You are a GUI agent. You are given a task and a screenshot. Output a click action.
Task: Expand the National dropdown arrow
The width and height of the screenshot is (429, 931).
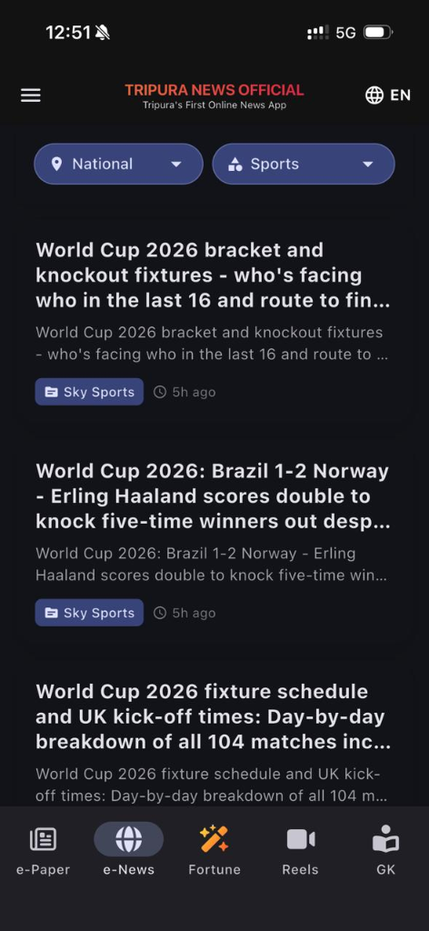pos(176,165)
